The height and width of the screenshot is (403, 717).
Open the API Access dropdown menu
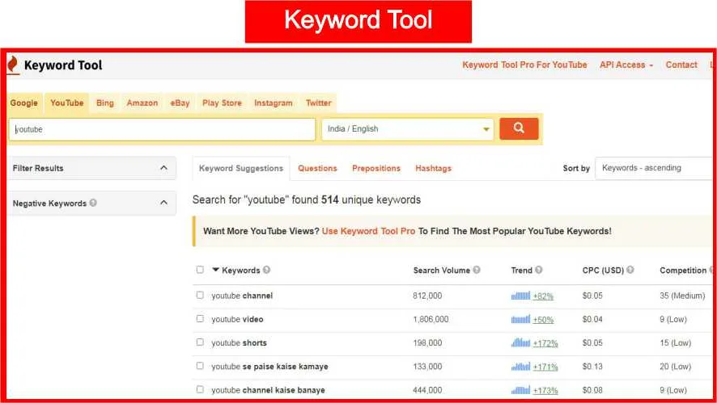626,65
